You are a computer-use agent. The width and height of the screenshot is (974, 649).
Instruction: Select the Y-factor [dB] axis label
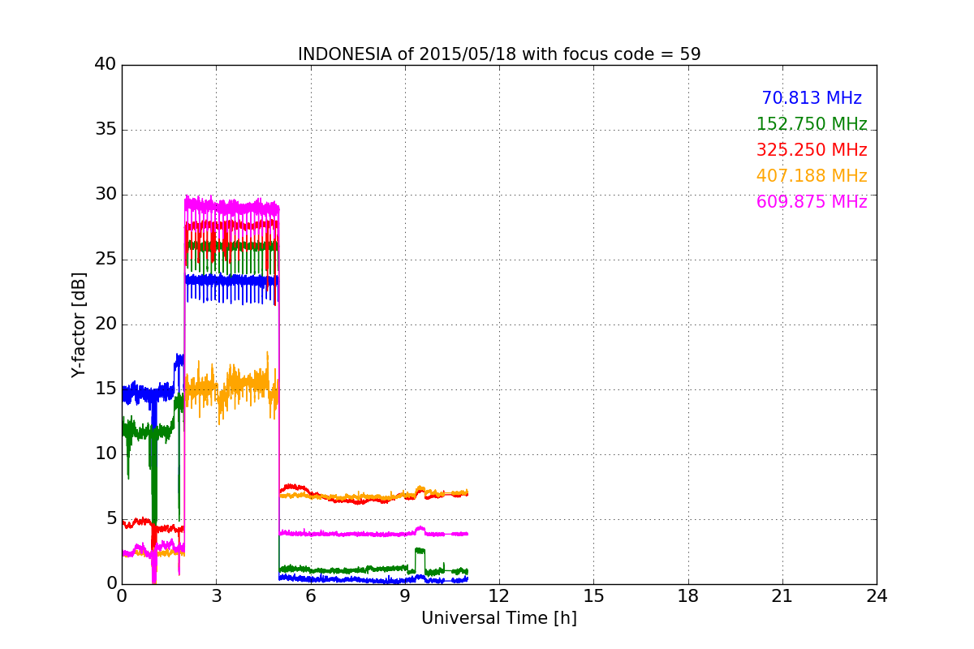coord(79,324)
